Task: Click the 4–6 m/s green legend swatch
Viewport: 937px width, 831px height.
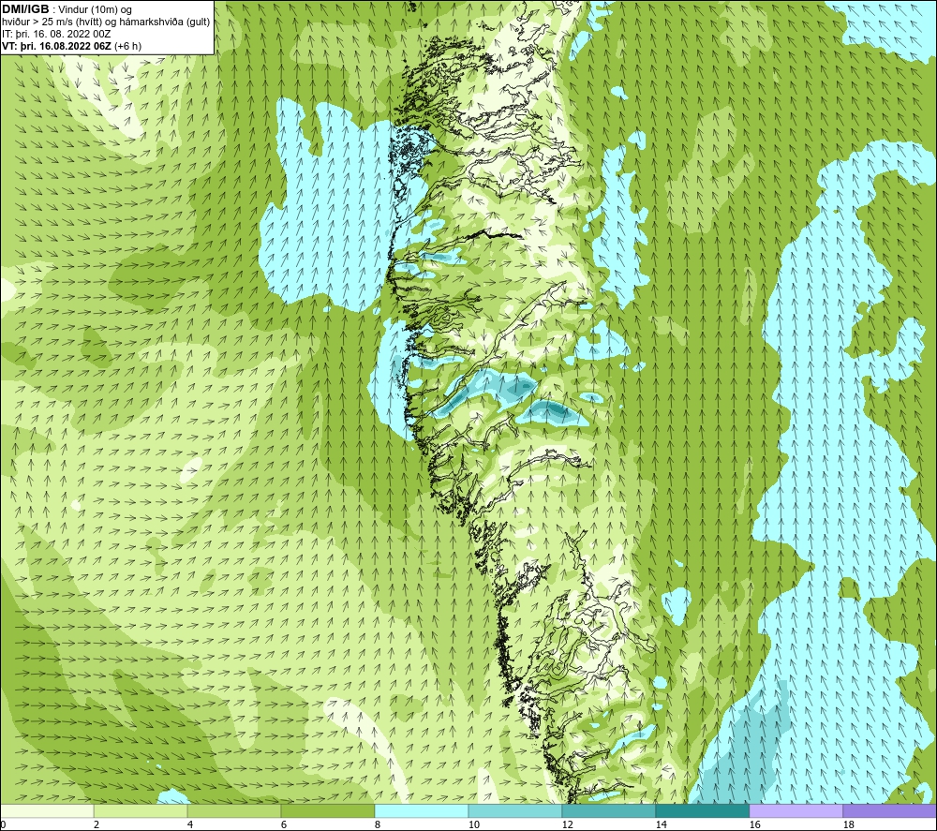Action: click(234, 810)
